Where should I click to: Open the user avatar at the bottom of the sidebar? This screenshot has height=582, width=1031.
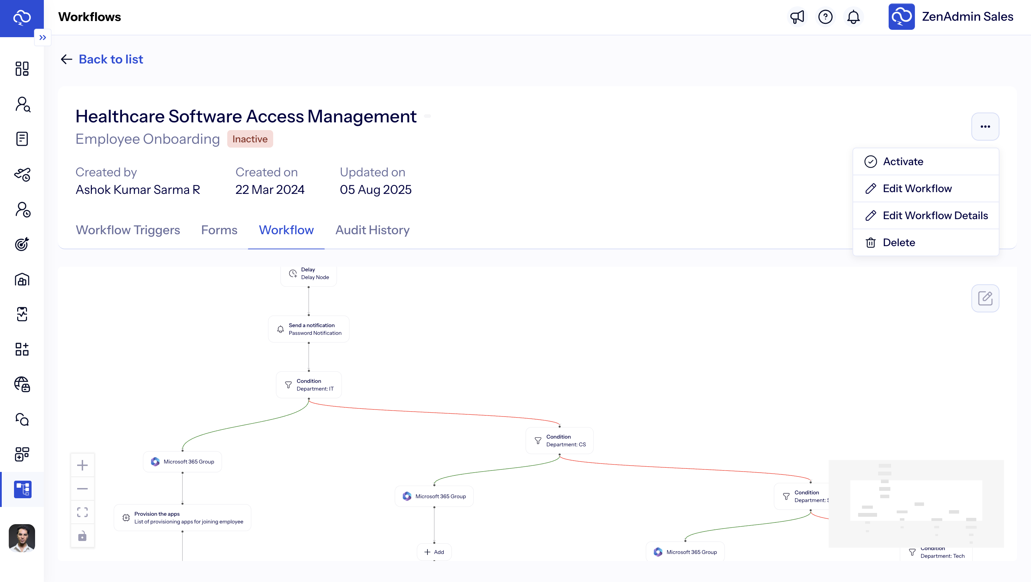tap(22, 538)
